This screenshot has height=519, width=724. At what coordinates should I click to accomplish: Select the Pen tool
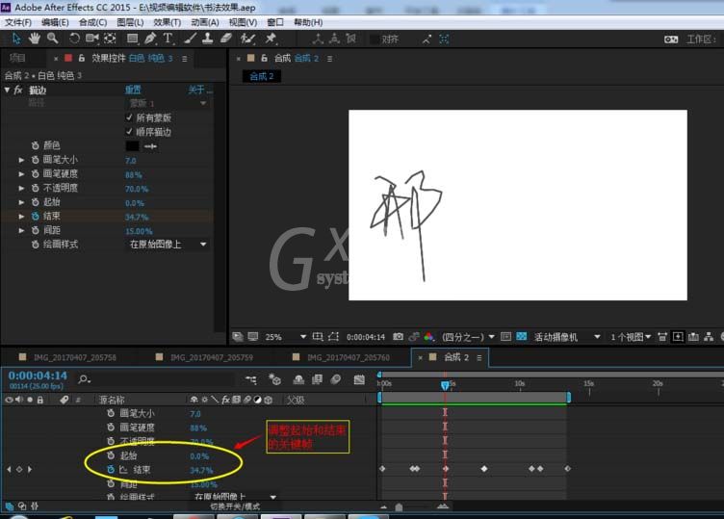[150, 39]
